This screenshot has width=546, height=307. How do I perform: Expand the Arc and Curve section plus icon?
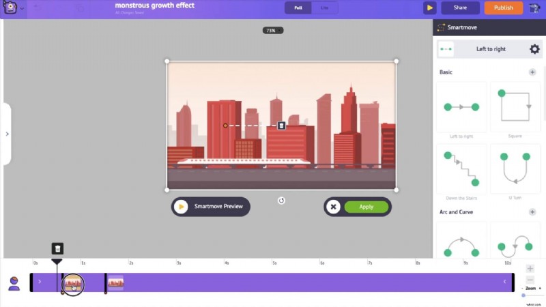click(x=532, y=212)
